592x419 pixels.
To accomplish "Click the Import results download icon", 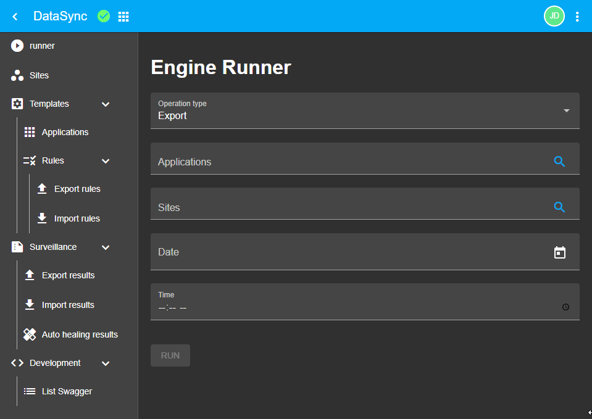I will 30,305.
